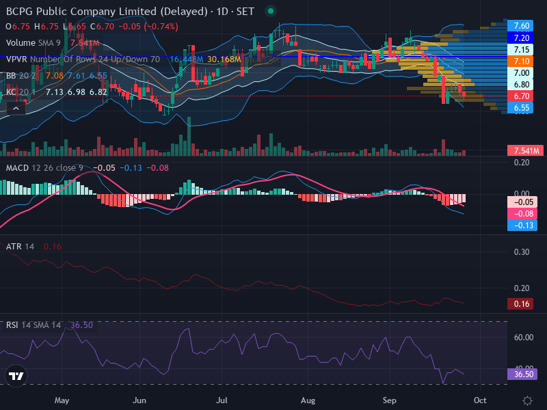This screenshot has height=410, width=547.
Task: Select the Volume SMA 9 legend
Action: (33, 43)
